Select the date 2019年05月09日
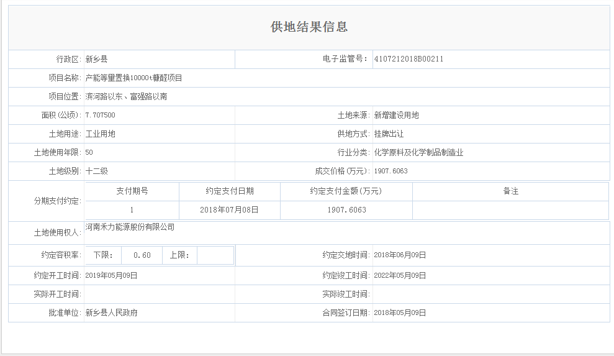 (x=111, y=275)
